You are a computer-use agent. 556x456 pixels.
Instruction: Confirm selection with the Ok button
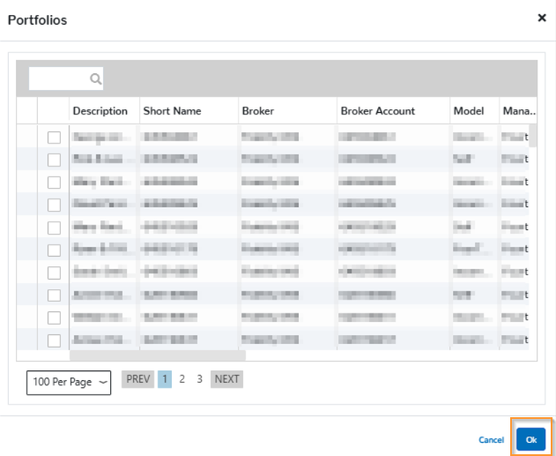pos(530,439)
